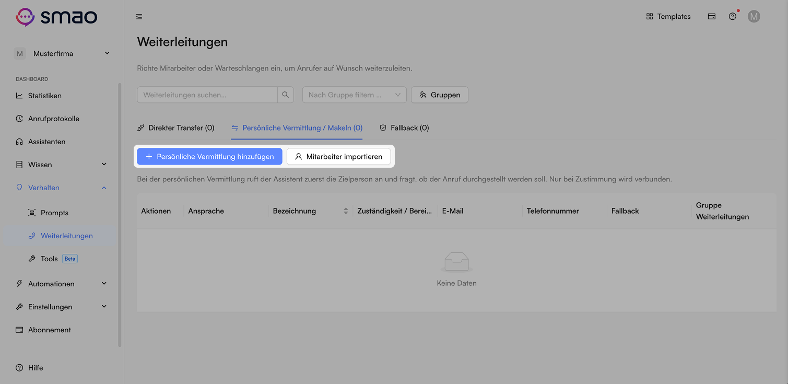Click the Zuständigkeit / Berei... column header
The height and width of the screenshot is (384, 788).
pos(394,211)
